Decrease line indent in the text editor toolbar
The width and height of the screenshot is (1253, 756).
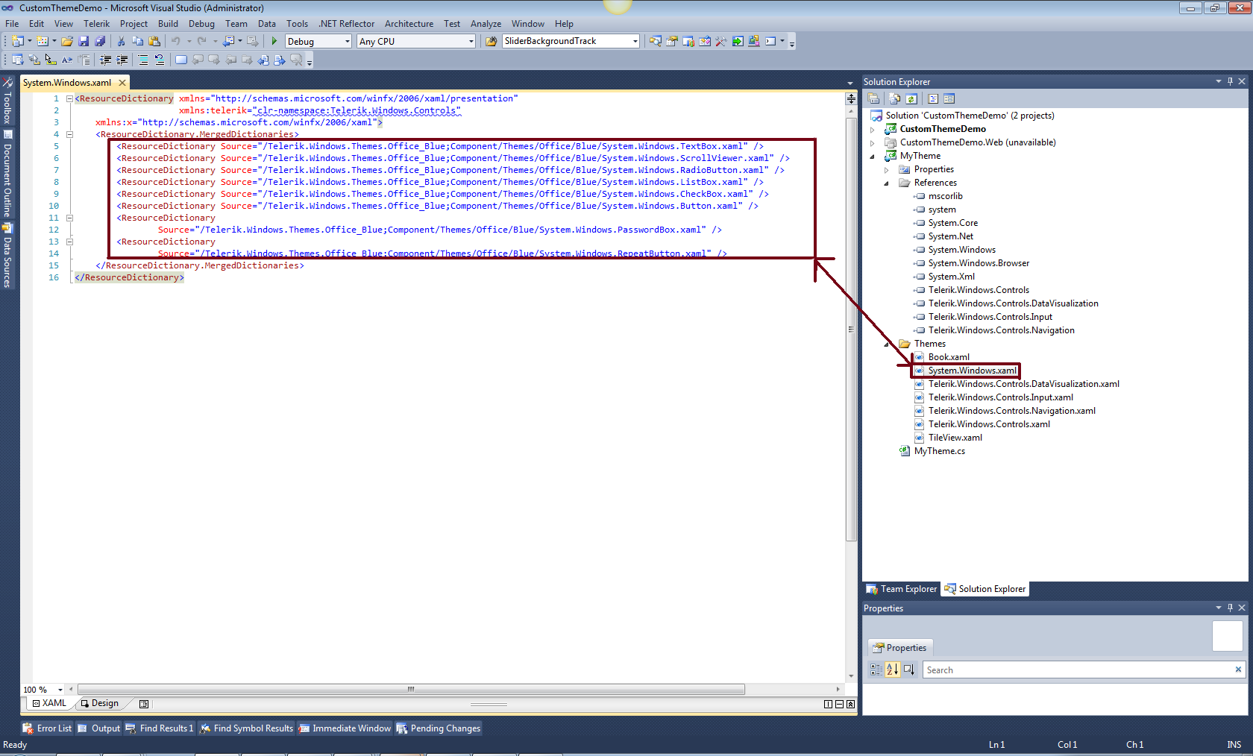click(106, 60)
